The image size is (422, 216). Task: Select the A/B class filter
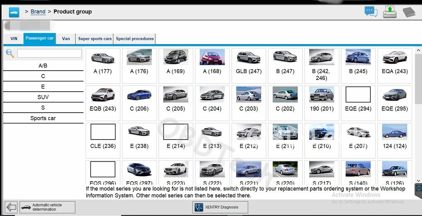tap(43, 65)
